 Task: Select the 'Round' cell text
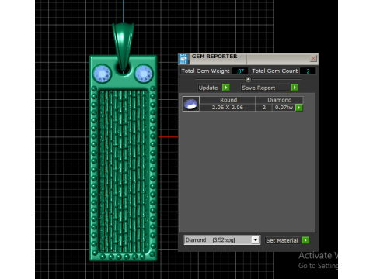228,100
